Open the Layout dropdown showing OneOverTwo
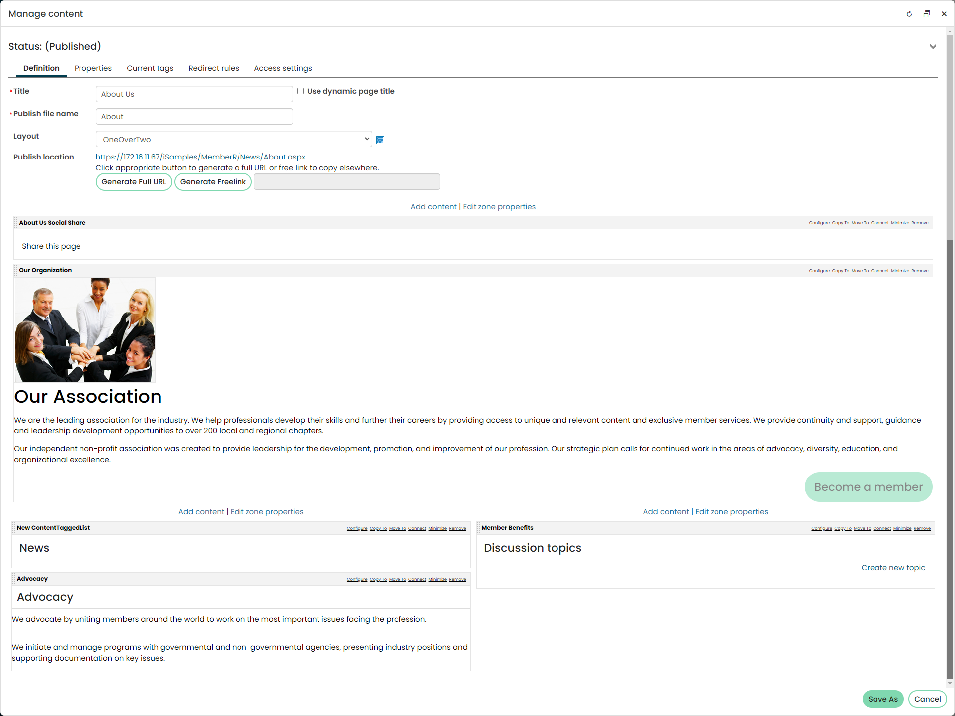The width and height of the screenshot is (955, 716). (234, 139)
